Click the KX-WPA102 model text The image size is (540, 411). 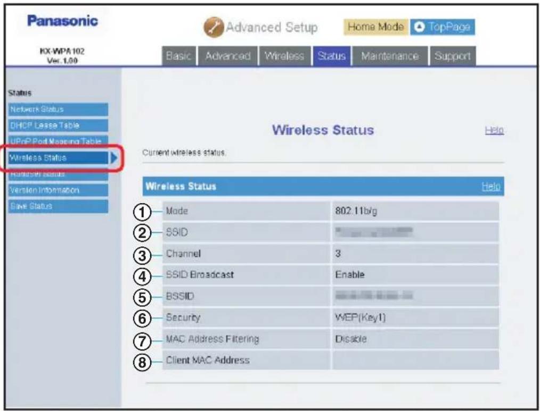[62, 51]
